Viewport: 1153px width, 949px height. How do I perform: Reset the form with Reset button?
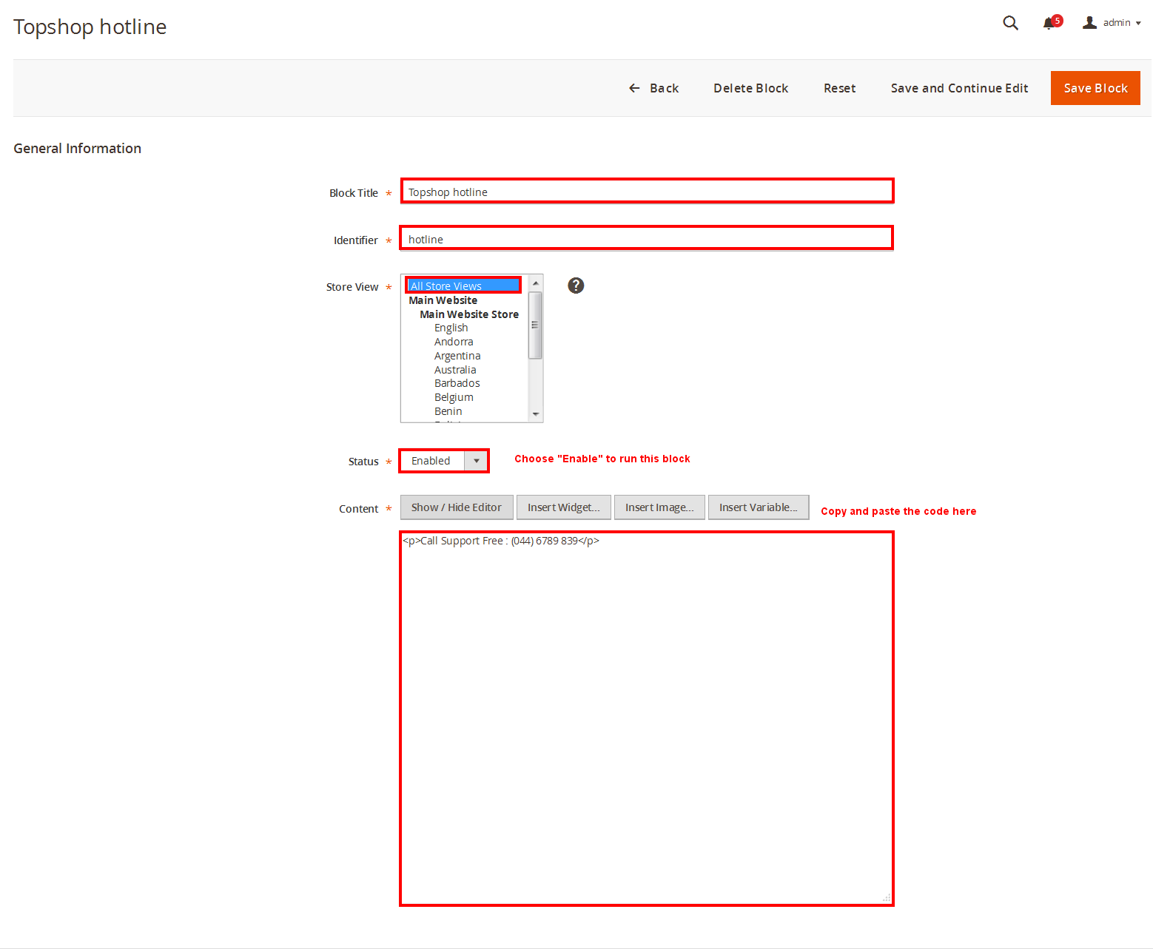tap(839, 88)
